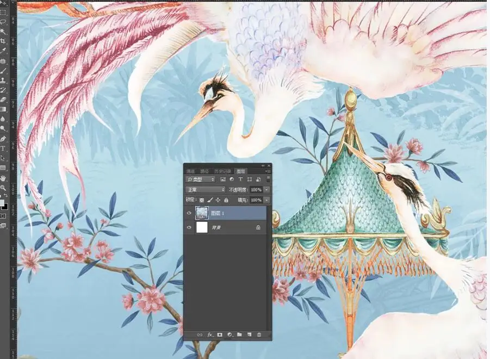Select the Clone Stamp tool
The width and height of the screenshot is (490, 359).
pos(3,81)
